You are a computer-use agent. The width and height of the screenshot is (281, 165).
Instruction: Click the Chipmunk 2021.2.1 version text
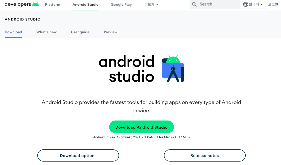(142, 137)
